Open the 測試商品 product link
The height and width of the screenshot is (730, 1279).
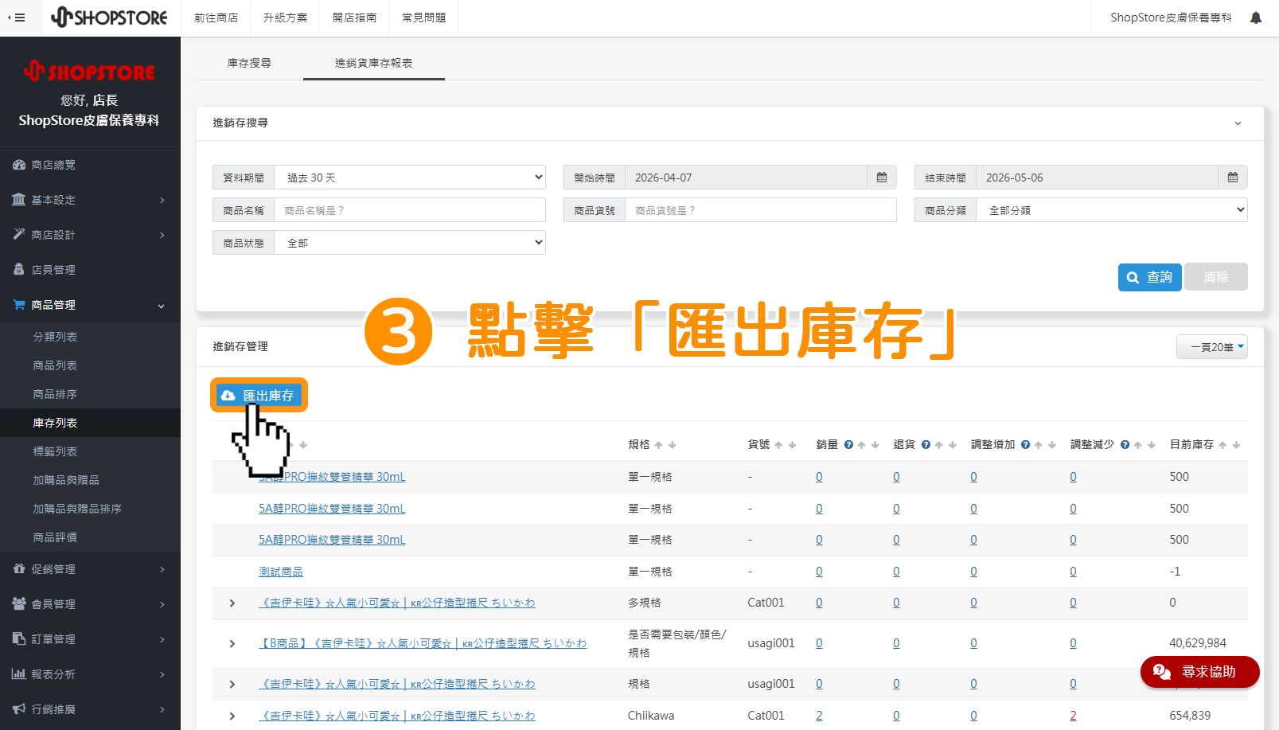tap(281, 572)
